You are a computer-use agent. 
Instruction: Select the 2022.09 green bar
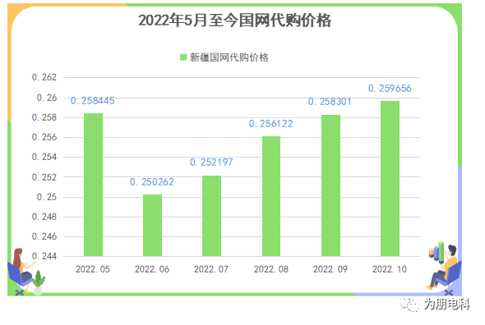tap(330, 185)
